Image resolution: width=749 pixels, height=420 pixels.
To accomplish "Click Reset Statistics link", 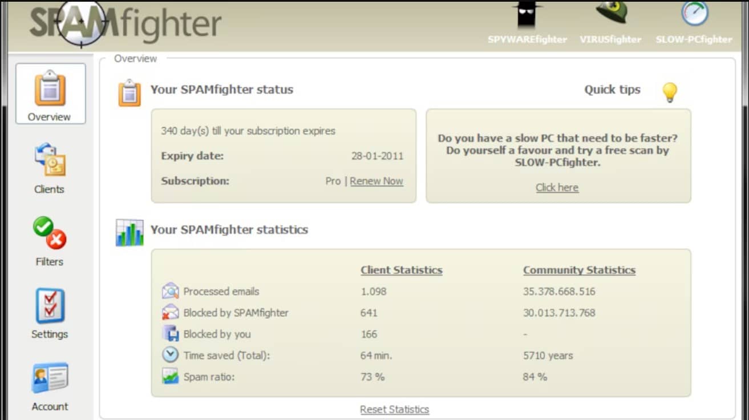I will click(x=395, y=409).
